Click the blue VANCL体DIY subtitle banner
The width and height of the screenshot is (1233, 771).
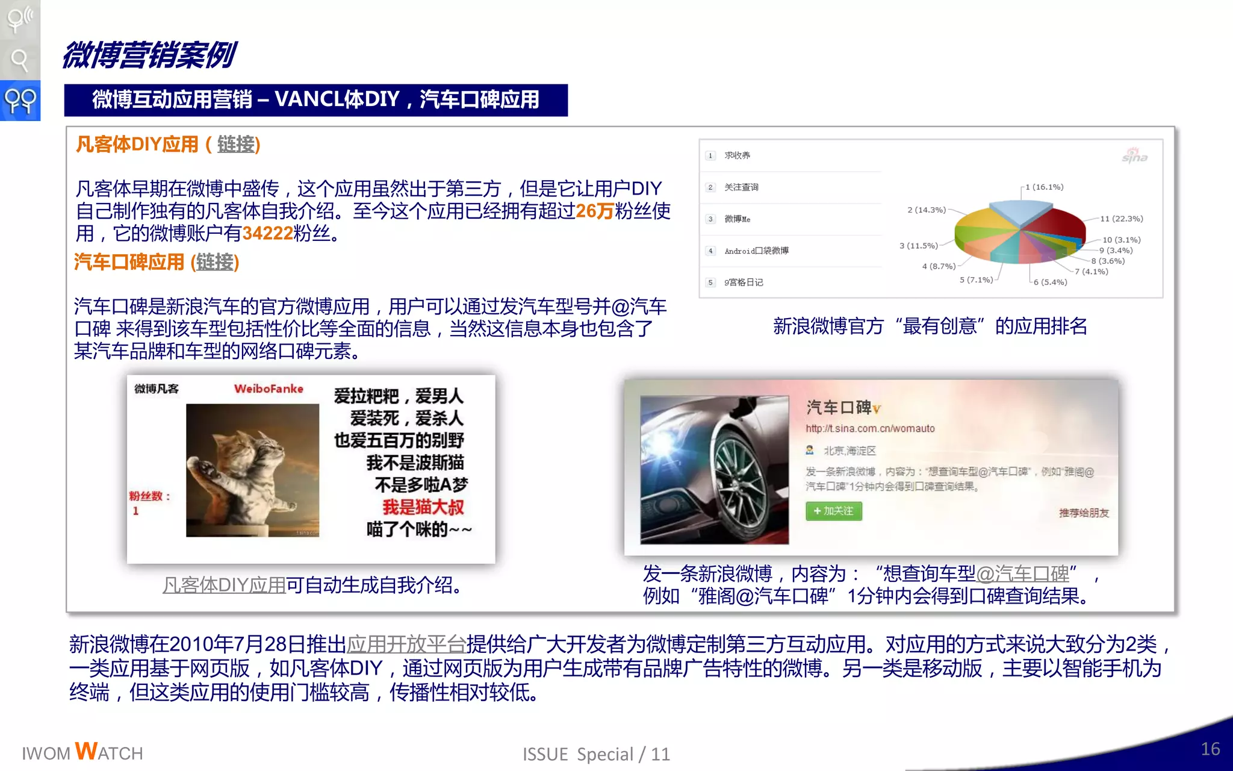[316, 100]
